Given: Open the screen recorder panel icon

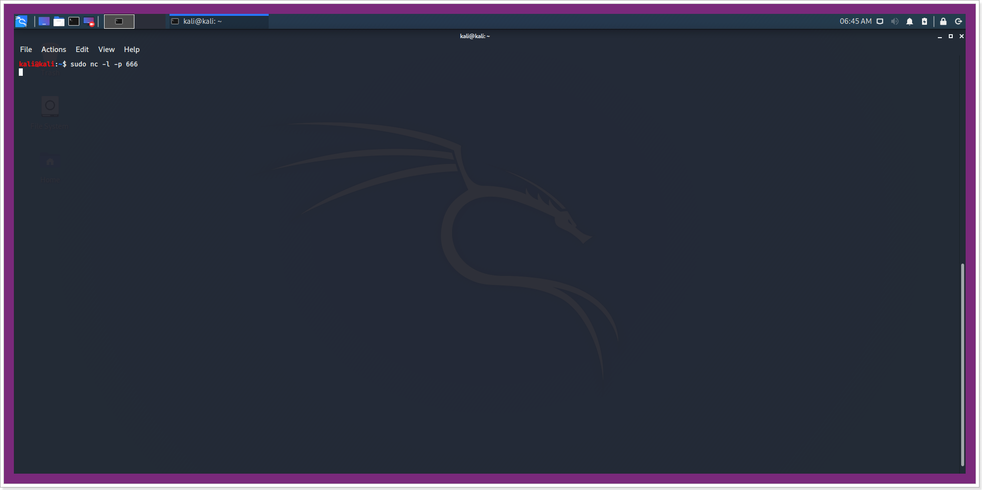Looking at the screenshot, I should click(89, 21).
